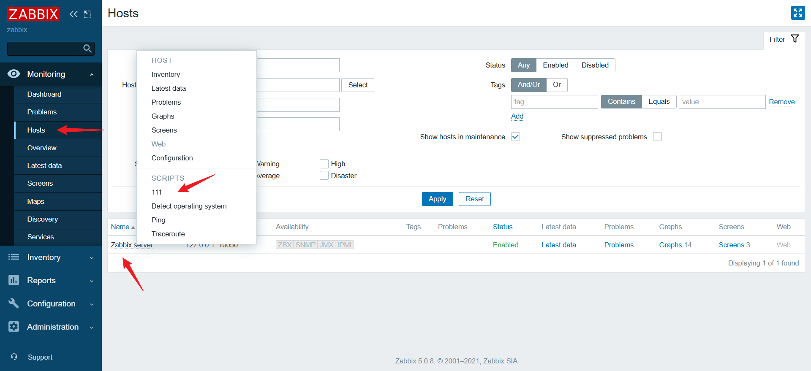Toggle kiosk mode fullscreen icon
This screenshot has height=371, width=811.
(797, 13)
